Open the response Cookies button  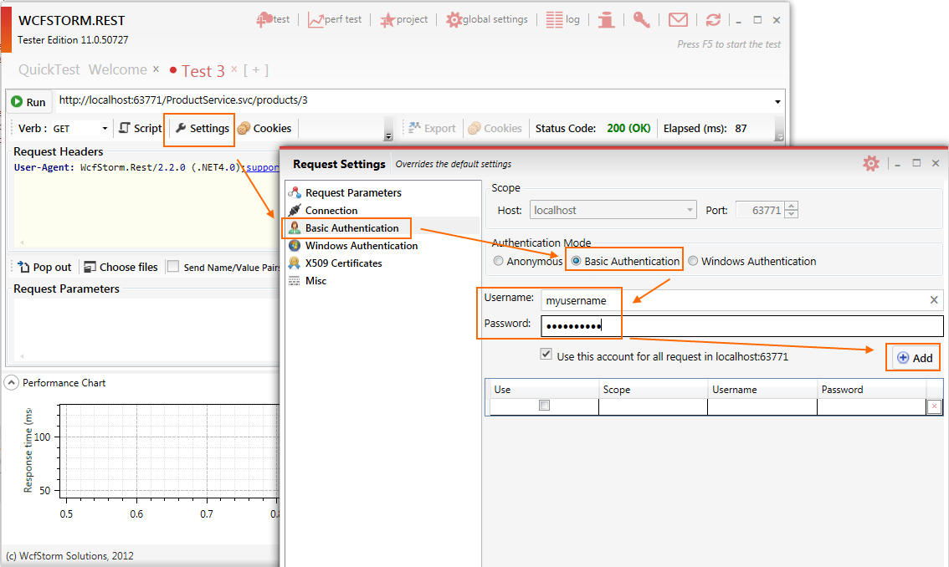click(495, 128)
